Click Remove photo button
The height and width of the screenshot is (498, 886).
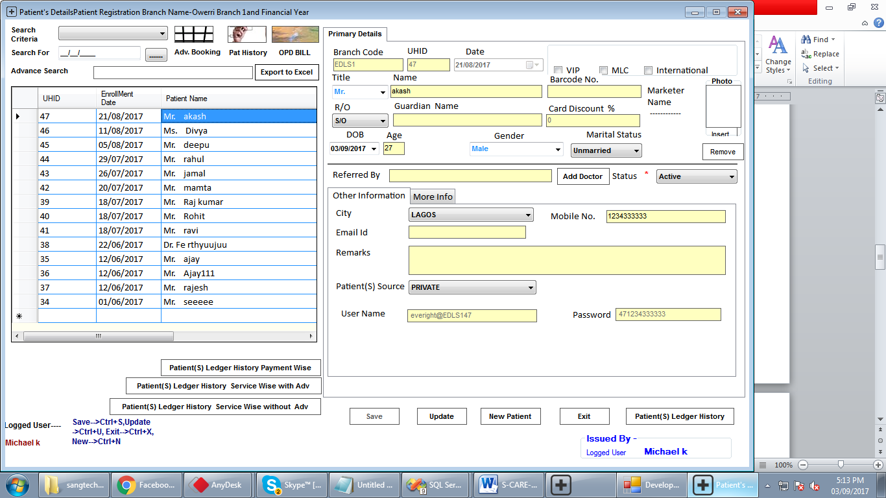coord(723,152)
